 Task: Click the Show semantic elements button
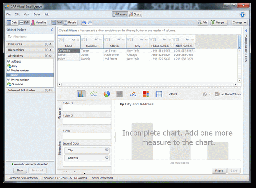pyautogui.click(x=20, y=171)
